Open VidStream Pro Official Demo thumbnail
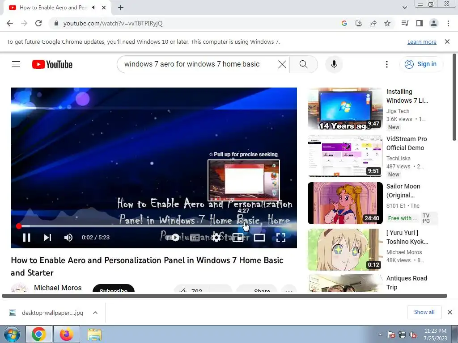 click(345, 156)
